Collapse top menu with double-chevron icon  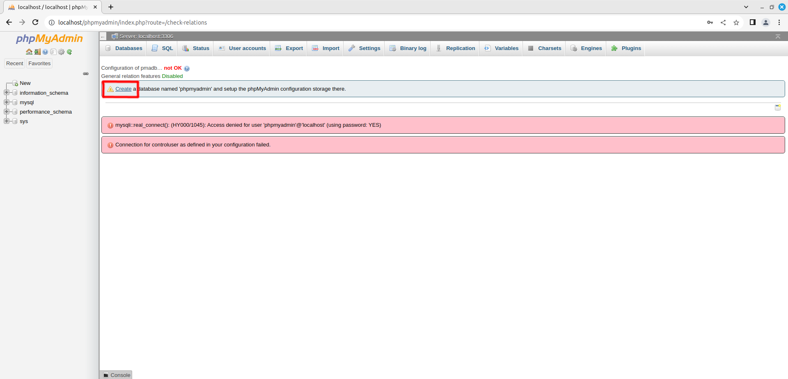778,37
